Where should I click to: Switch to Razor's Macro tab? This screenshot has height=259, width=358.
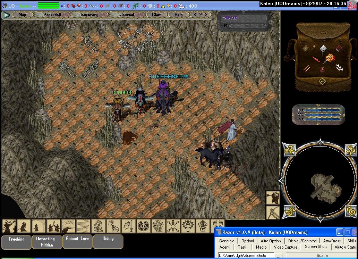pos(261,247)
